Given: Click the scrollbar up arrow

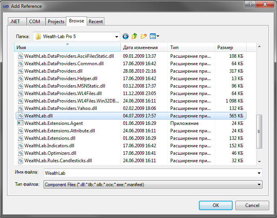Looking at the screenshot, I should point(259,46).
